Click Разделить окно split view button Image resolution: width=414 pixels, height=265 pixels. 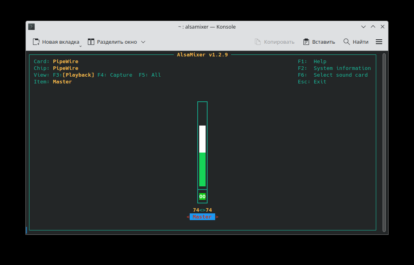click(x=113, y=42)
